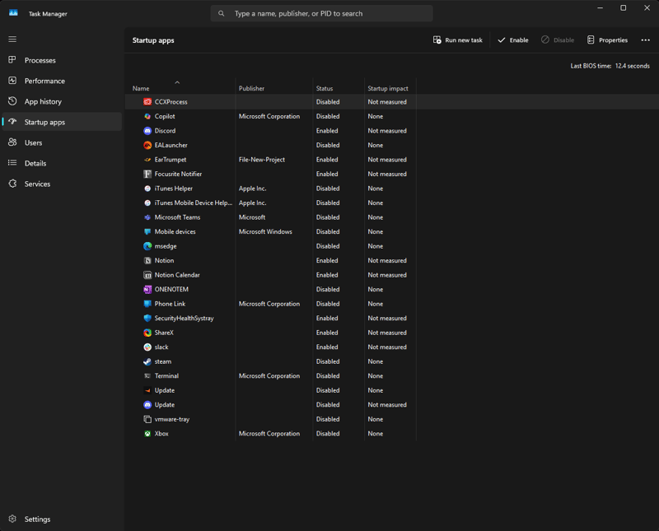The width and height of the screenshot is (659, 531).
Task: Switch to the Performance page
Action: 62,81
